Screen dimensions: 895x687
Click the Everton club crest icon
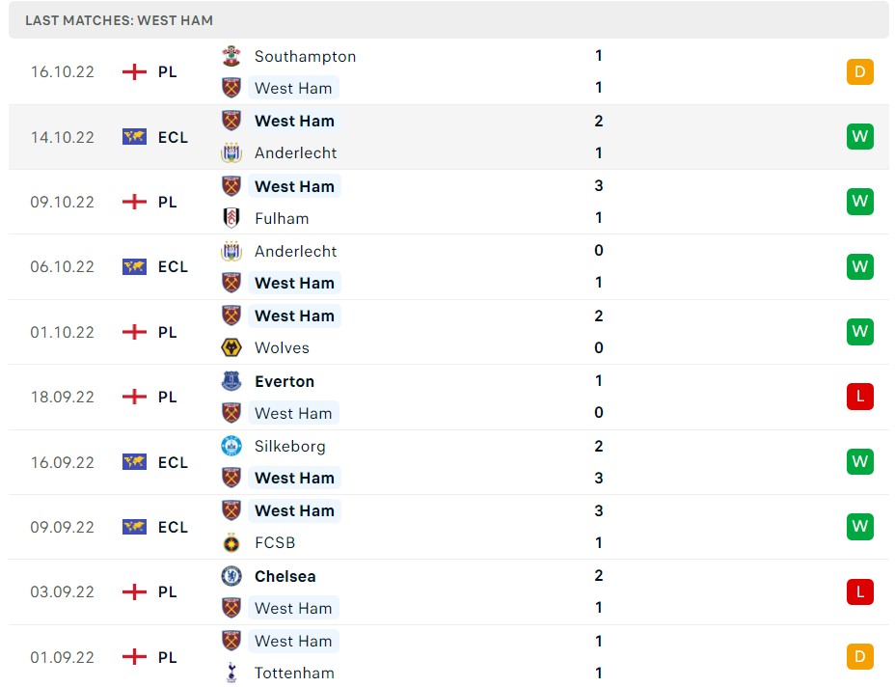click(231, 381)
